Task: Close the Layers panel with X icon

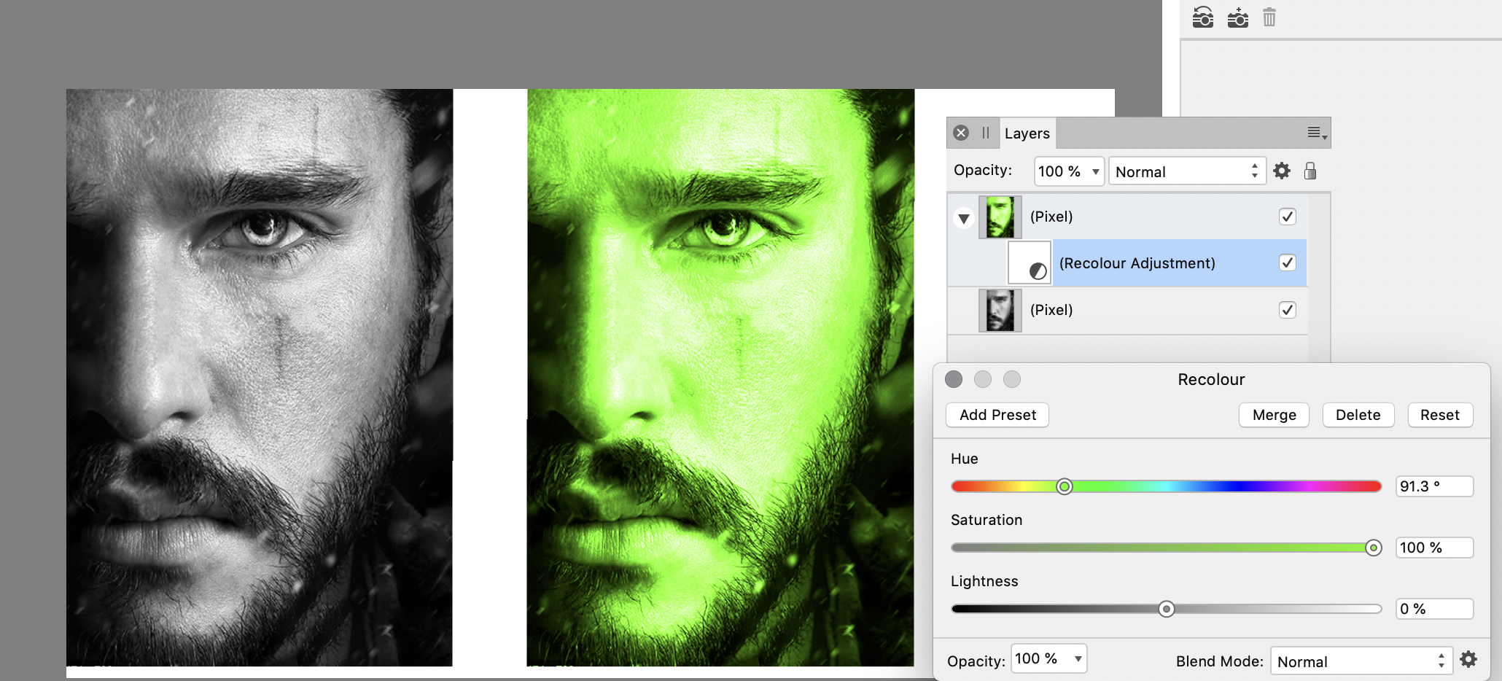Action: click(x=961, y=133)
